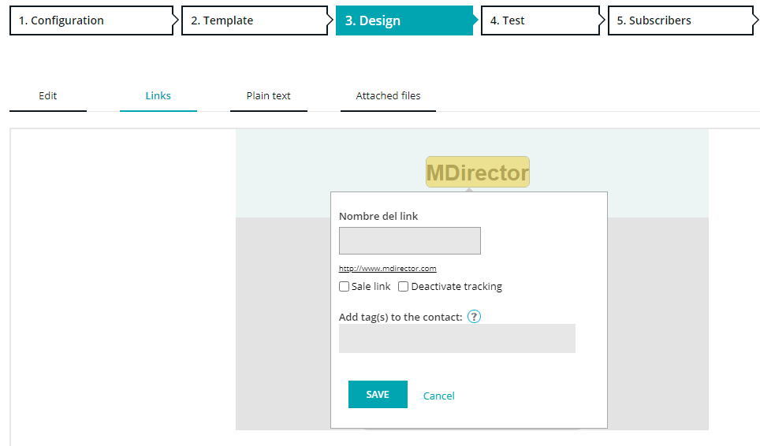Select the active 3. Design step
The width and height of the screenshot is (760, 446).
click(x=404, y=20)
